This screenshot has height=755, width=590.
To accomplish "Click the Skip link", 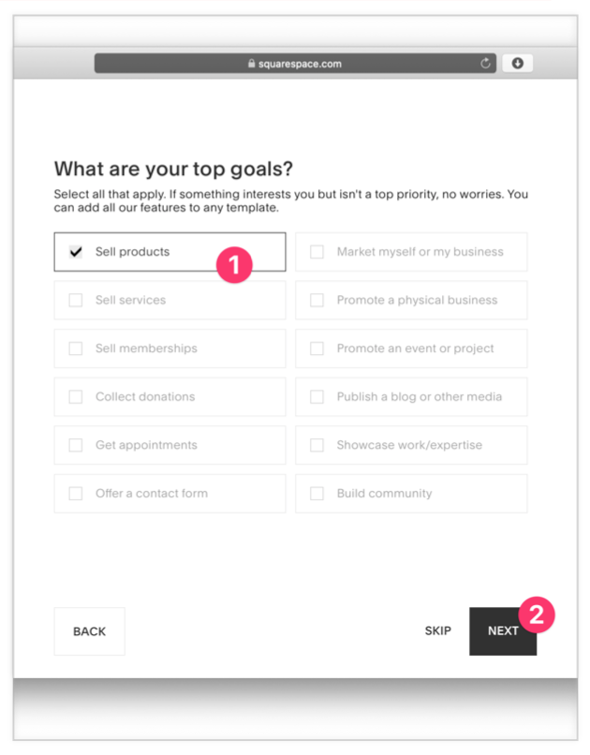I will 437,631.
